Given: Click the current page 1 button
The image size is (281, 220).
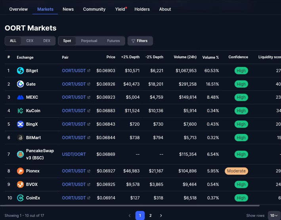Looking at the screenshot, I should 140,216.
